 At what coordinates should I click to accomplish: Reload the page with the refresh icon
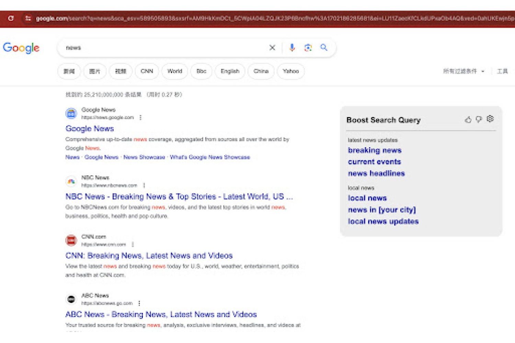coord(11,18)
